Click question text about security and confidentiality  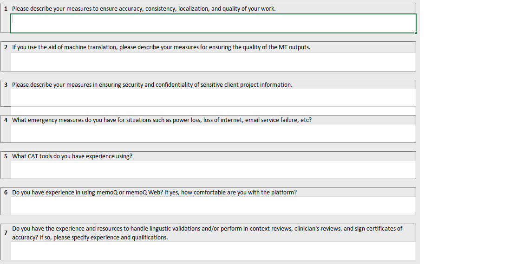tap(152, 84)
